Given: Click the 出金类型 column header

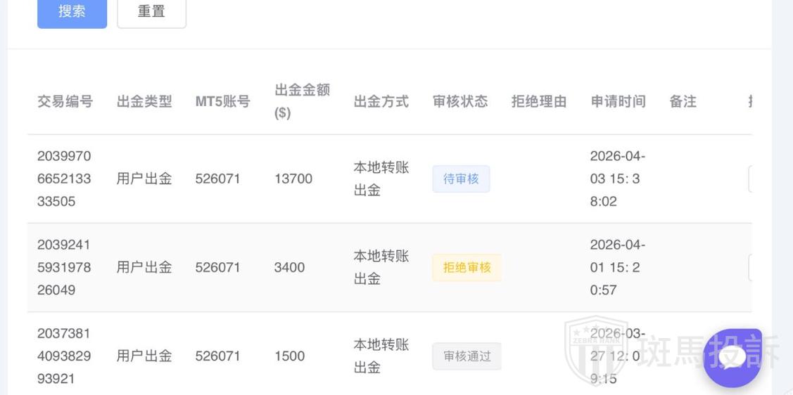Looking at the screenshot, I should (144, 101).
